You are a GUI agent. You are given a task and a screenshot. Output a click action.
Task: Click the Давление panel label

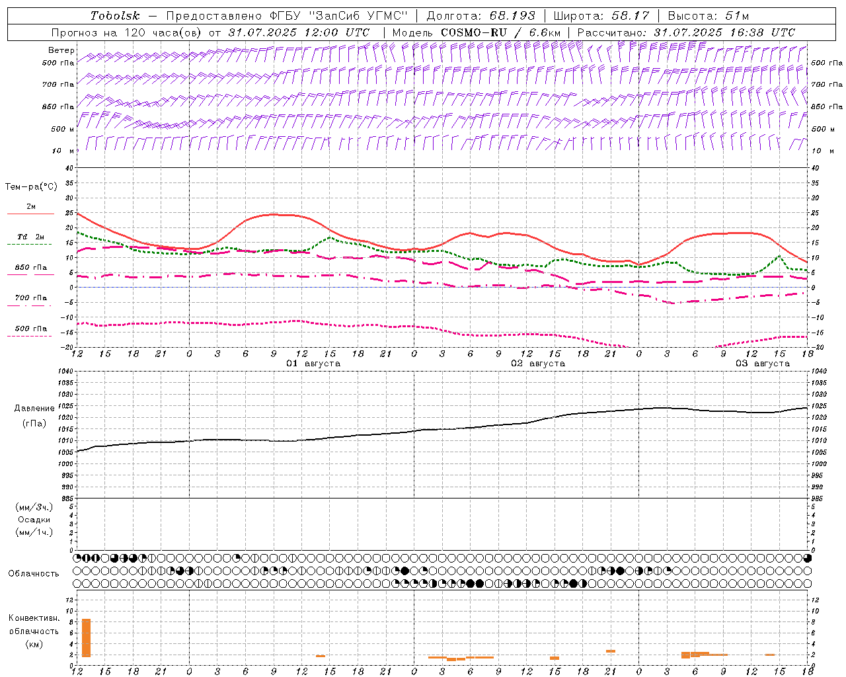pos(34,409)
